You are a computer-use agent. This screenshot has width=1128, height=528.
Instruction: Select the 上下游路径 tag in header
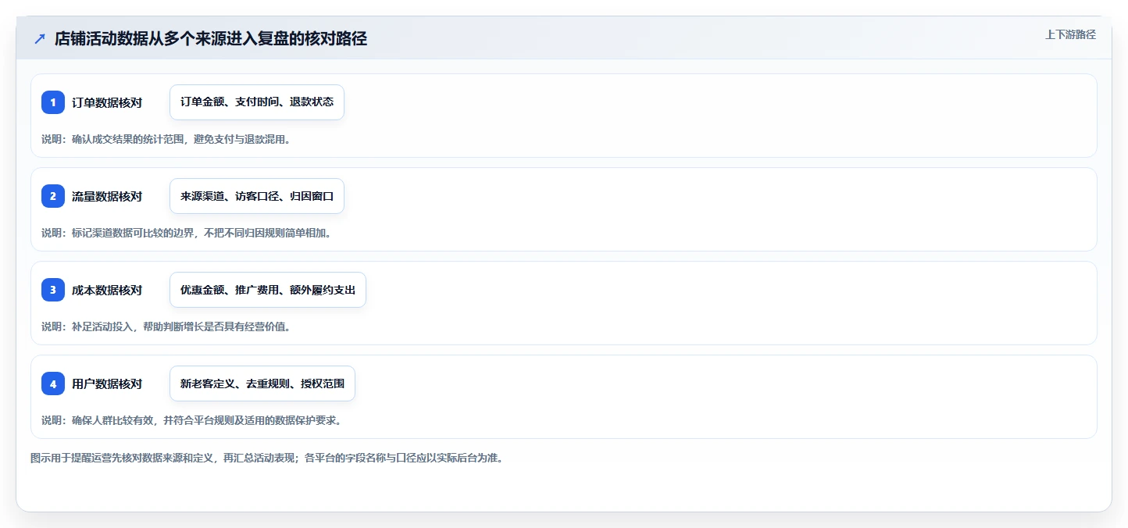(x=1070, y=34)
